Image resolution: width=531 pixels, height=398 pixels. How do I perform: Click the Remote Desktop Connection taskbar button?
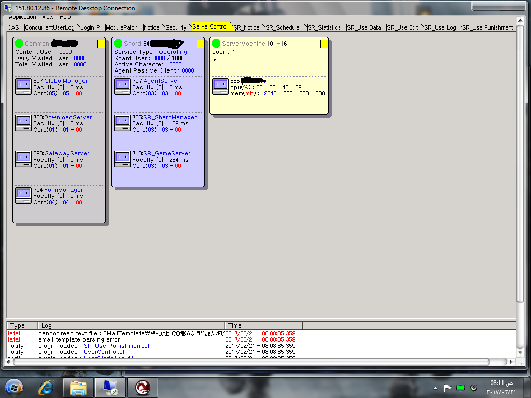(110, 388)
